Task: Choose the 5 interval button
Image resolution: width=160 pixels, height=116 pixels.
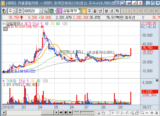Action: pyautogui.click(x=134, y=11)
